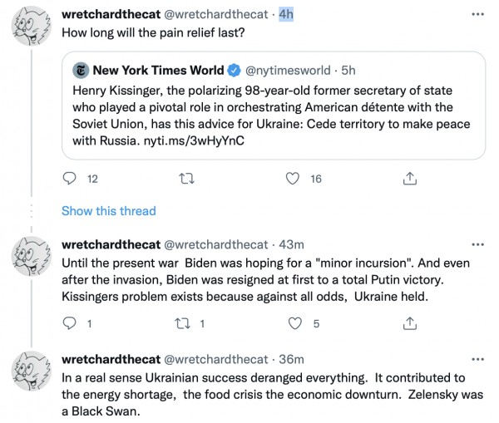The image size is (499, 423).
Task: Like the tweet with 5 likes
Action: point(293,323)
